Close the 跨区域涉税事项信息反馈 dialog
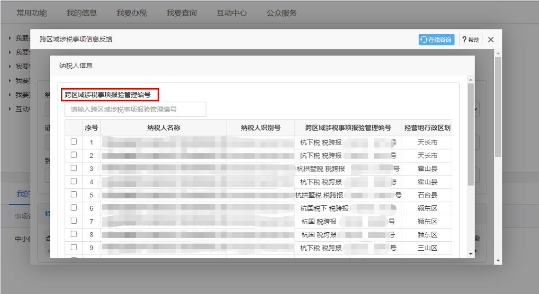Viewport: 539px width, 294px height. click(x=491, y=40)
